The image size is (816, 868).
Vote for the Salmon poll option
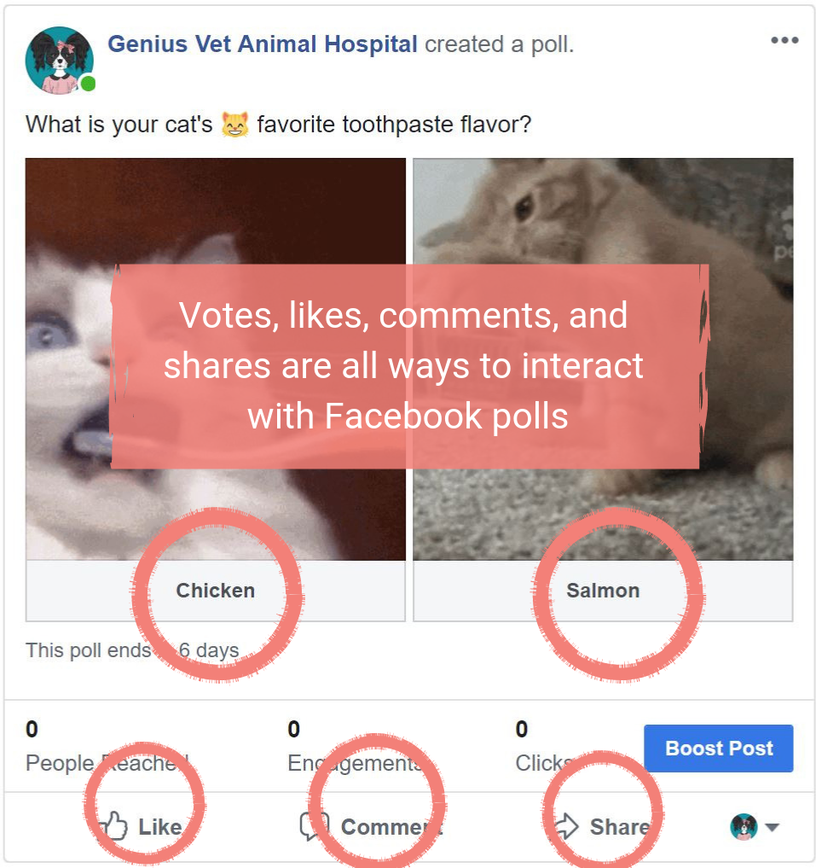point(604,590)
